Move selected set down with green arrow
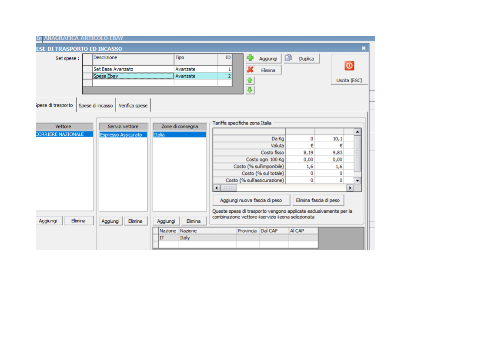Screen dimensions: 488x345 250,90
